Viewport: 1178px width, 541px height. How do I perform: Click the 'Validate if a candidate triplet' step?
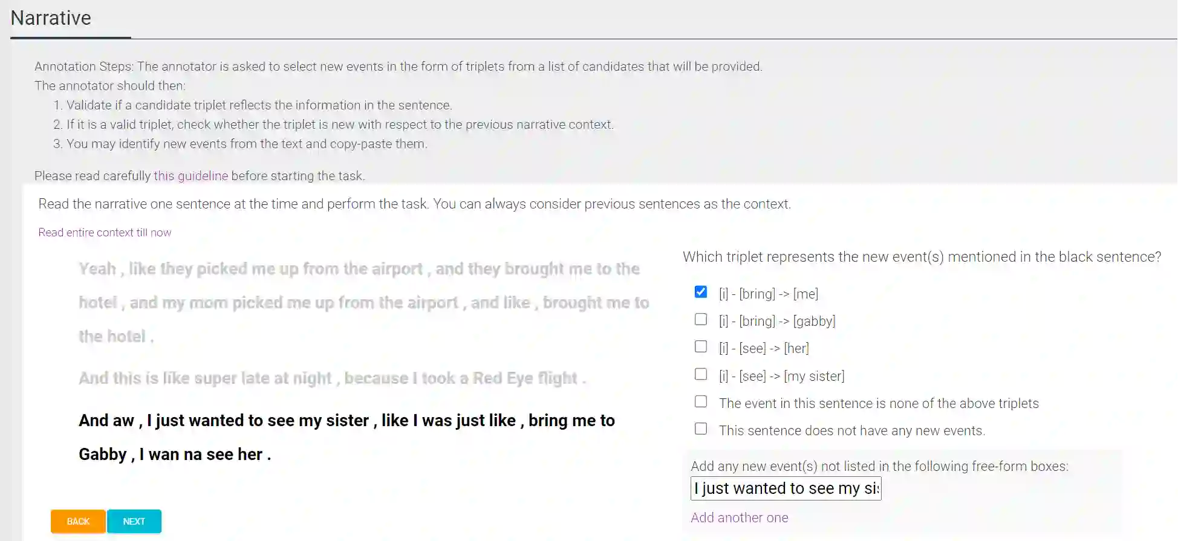(259, 105)
